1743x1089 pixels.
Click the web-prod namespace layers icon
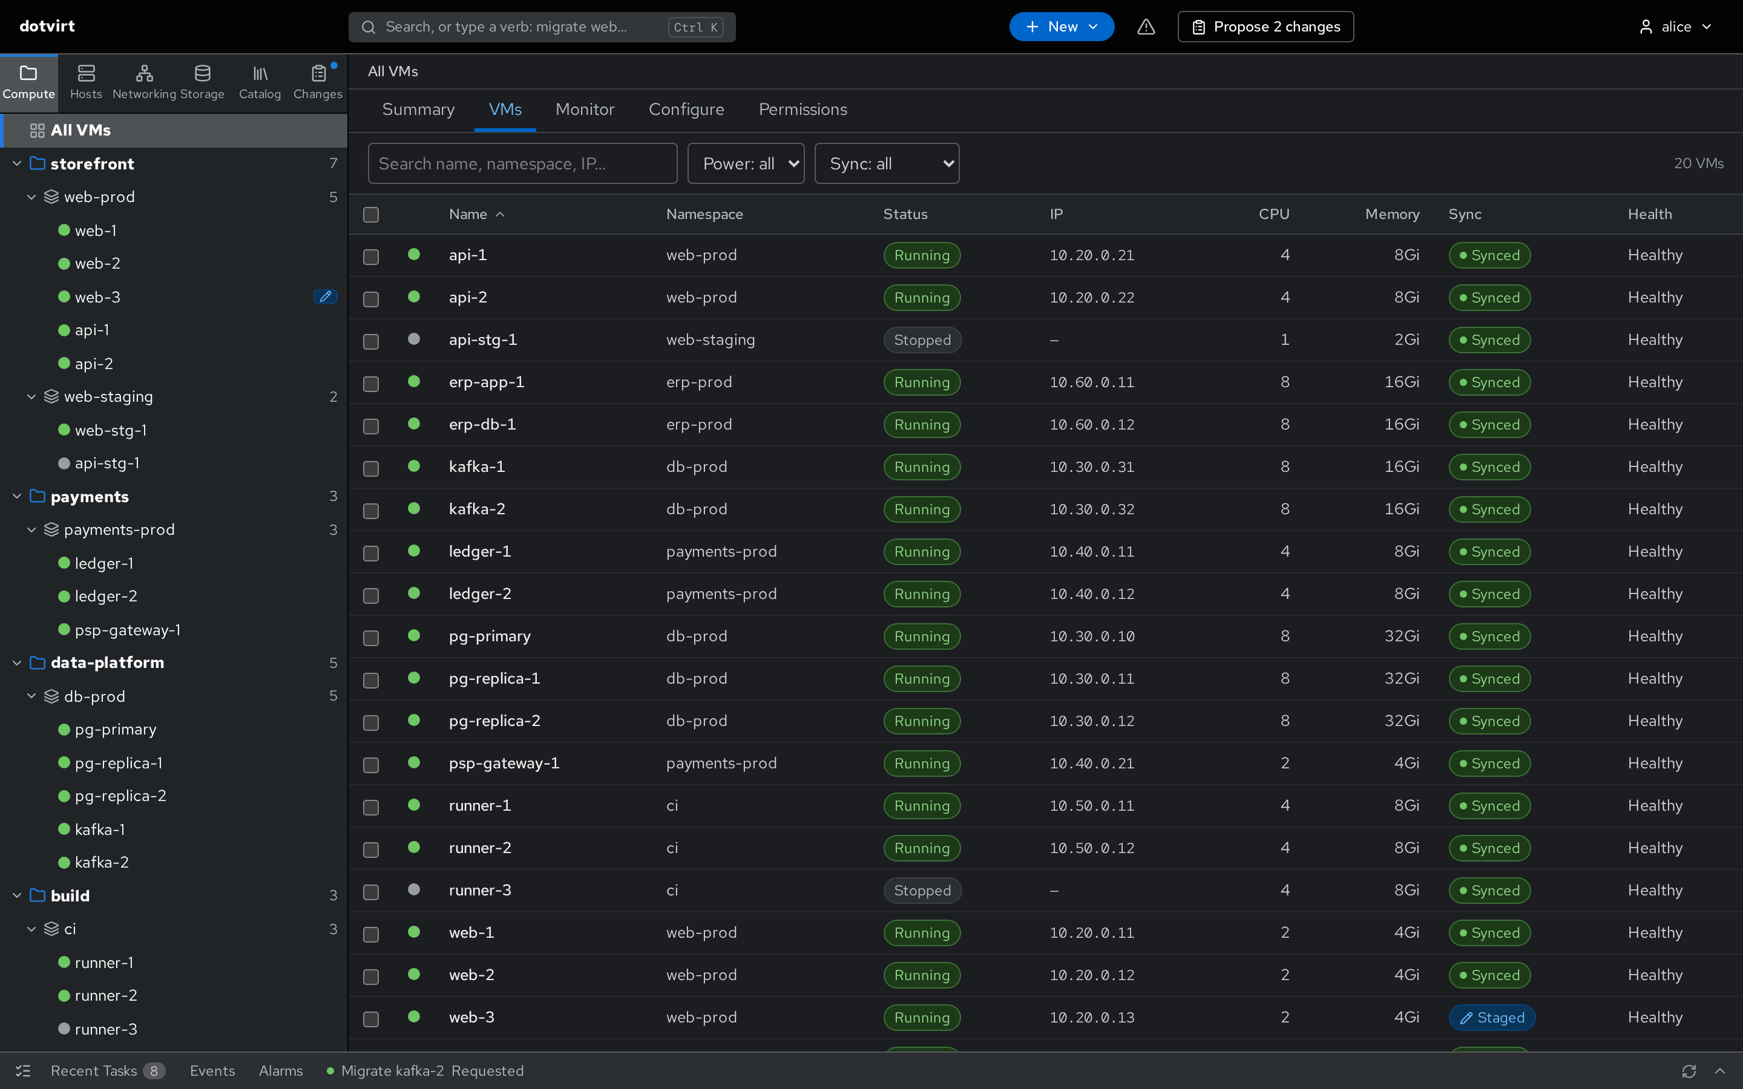pyautogui.click(x=51, y=197)
